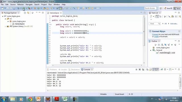Viewport: 182px width, 102px height.
Task: Expand JRE System Library node
Action: (x=5, y=26)
